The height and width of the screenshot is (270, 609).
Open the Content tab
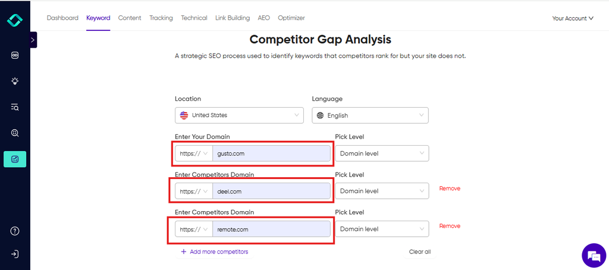click(130, 18)
